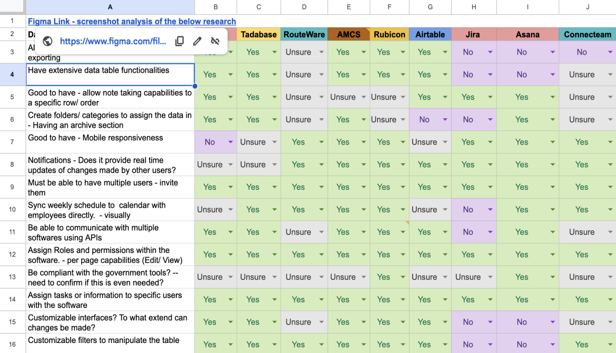Select row 7 header
This screenshot has width=616, height=353.
point(13,142)
